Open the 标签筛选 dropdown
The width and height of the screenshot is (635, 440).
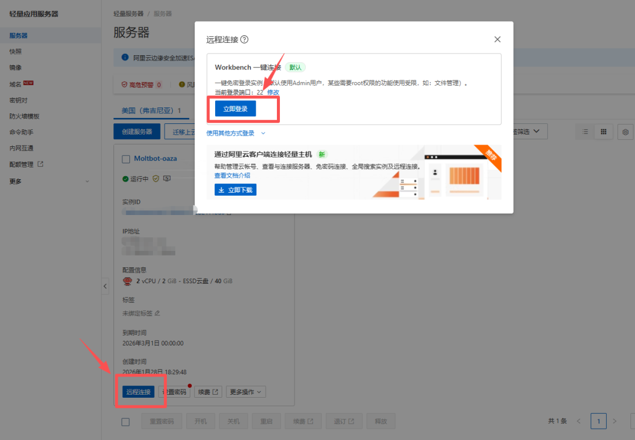coord(530,132)
